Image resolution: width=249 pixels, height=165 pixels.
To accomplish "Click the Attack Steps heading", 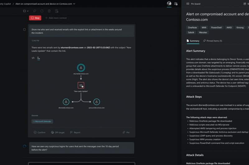I will tap(194, 97).
